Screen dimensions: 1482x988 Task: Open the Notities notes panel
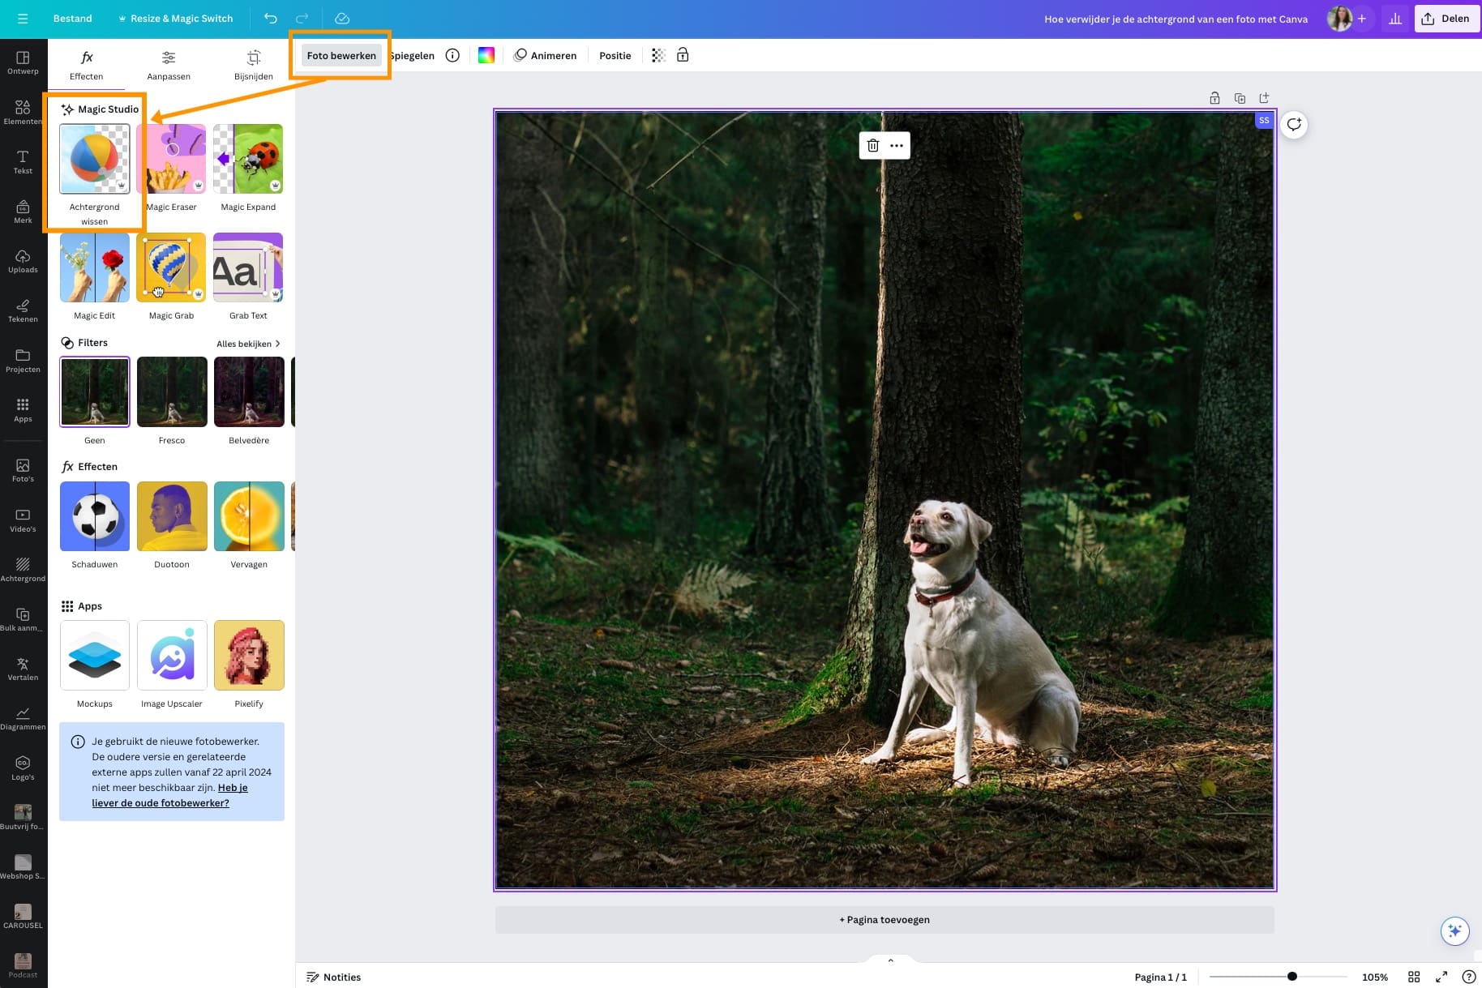coord(334,977)
